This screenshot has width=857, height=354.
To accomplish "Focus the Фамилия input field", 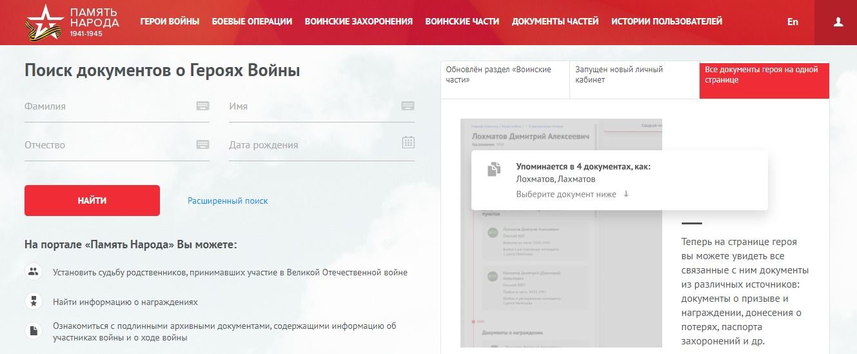I will (106, 106).
